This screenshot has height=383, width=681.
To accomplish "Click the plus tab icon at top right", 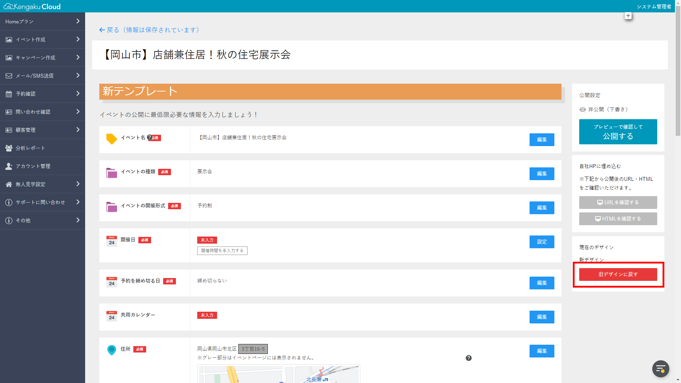I will pos(628,16).
